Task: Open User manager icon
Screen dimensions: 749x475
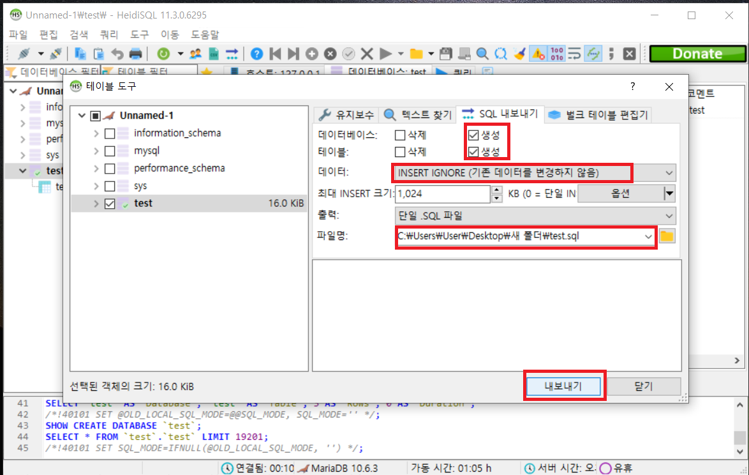Action: click(195, 54)
